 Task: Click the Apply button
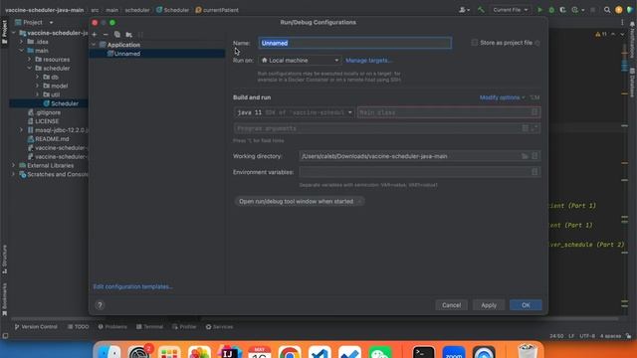(x=489, y=305)
